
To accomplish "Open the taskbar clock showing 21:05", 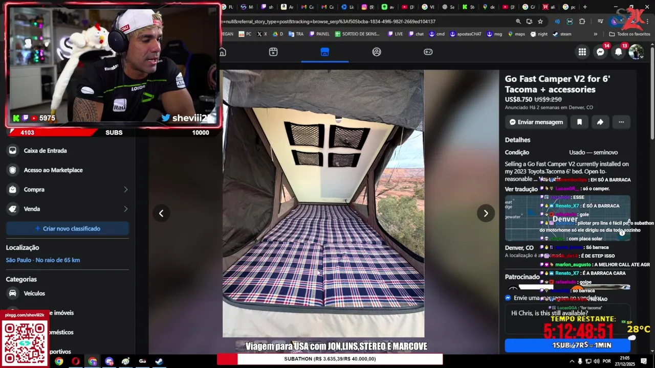I will pyautogui.click(x=625, y=361).
